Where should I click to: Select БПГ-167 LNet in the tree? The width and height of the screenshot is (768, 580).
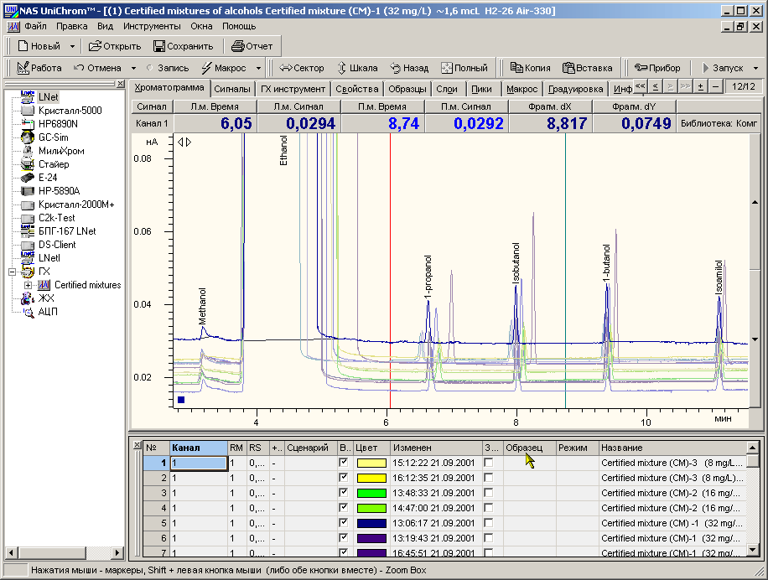[67, 231]
